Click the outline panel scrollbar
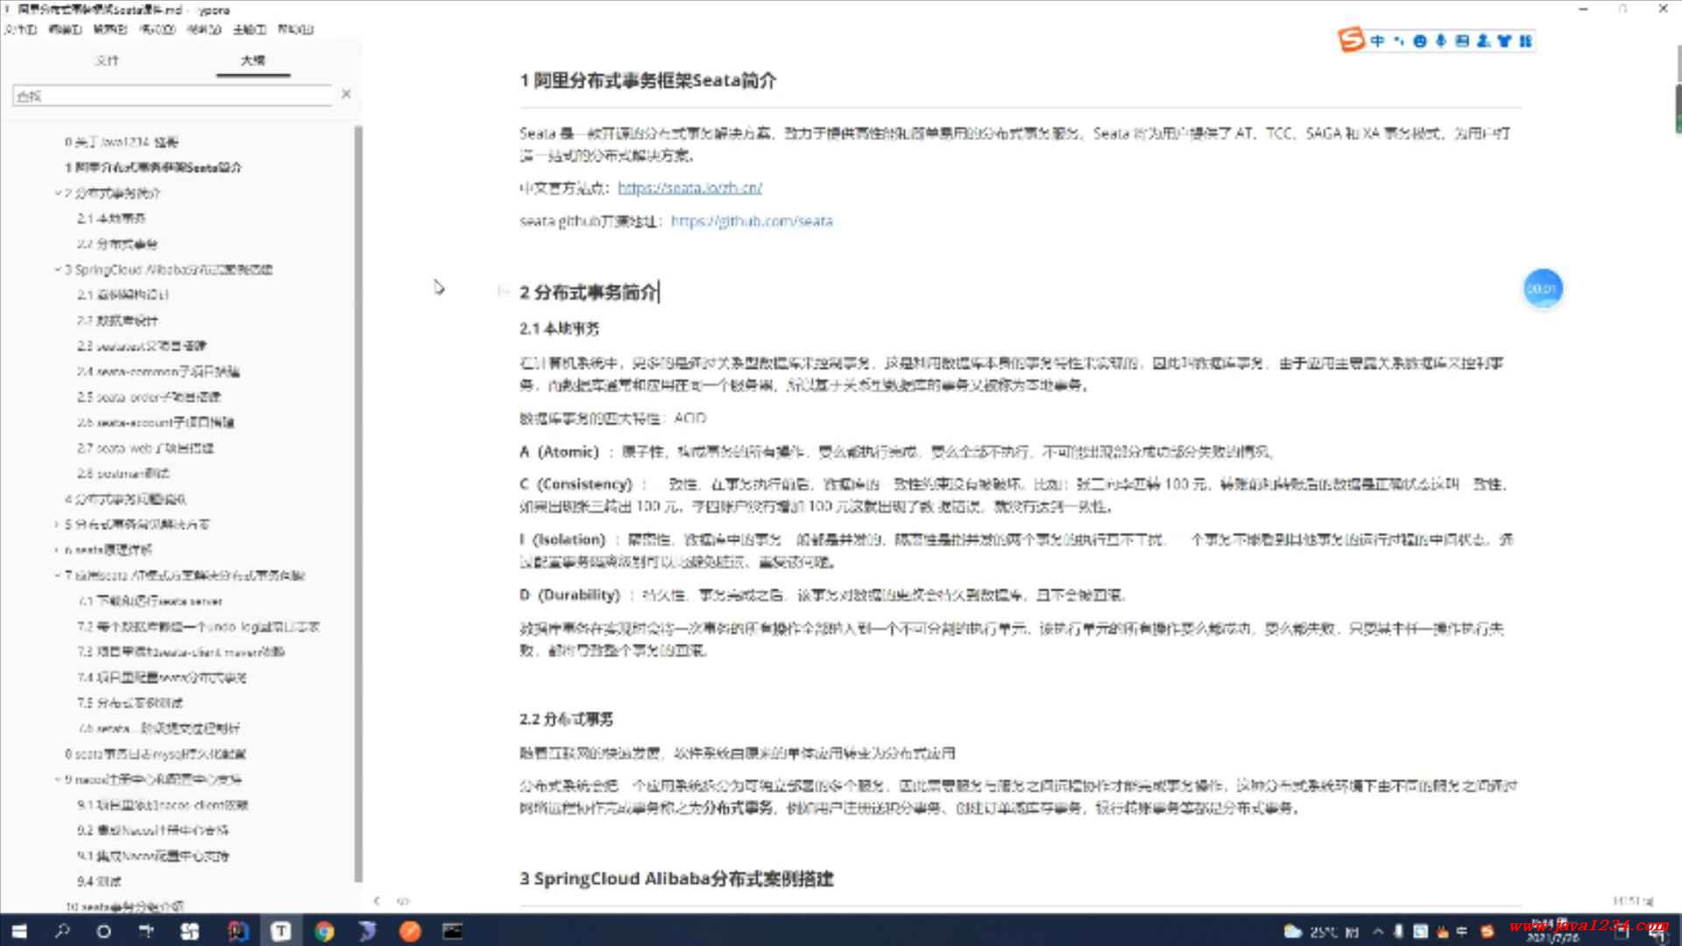The height and width of the screenshot is (946, 1682). click(357, 504)
